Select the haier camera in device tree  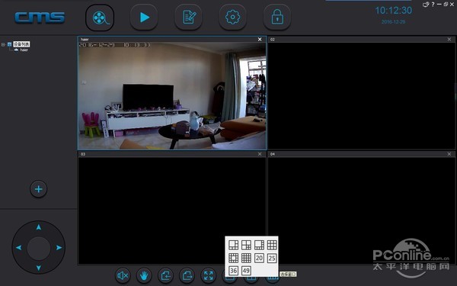point(24,50)
